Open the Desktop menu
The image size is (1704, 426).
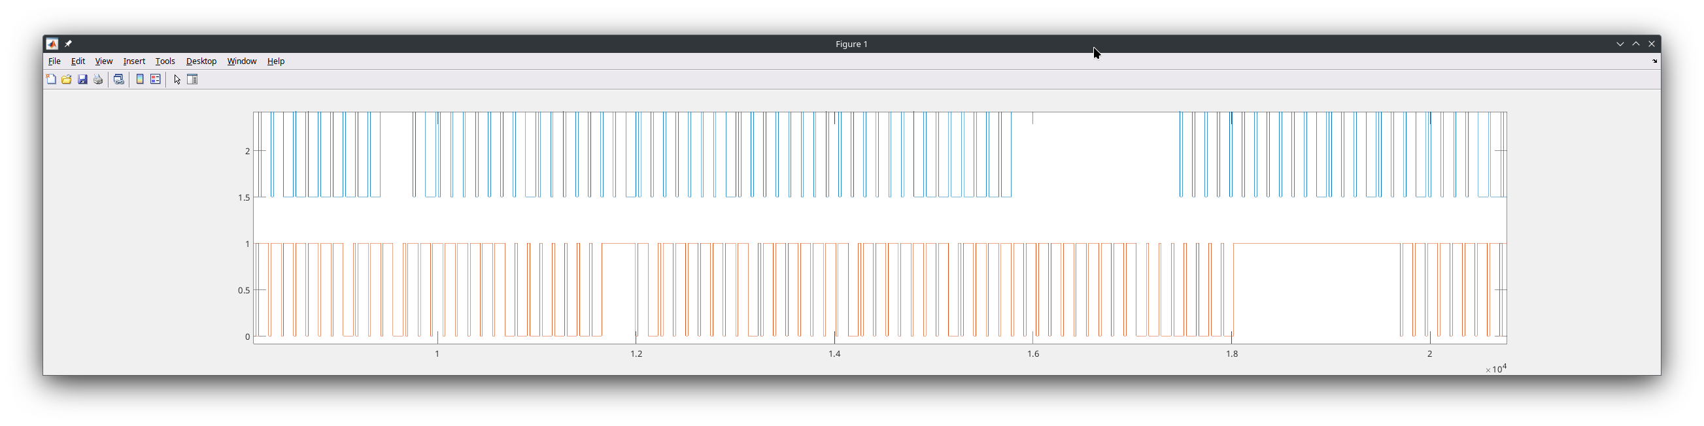click(201, 61)
